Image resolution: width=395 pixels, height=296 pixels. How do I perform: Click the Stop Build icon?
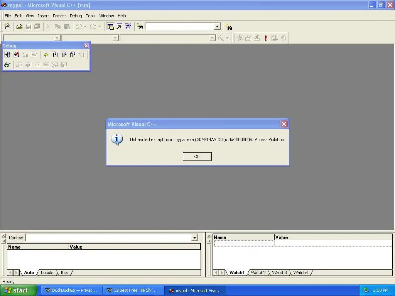click(x=257, y=38)
